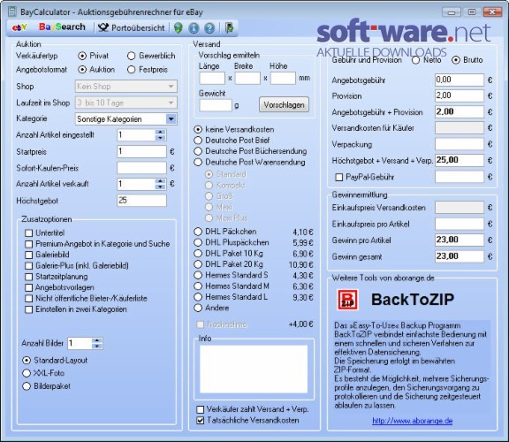Select Andere shipping option

coord(198,308)
